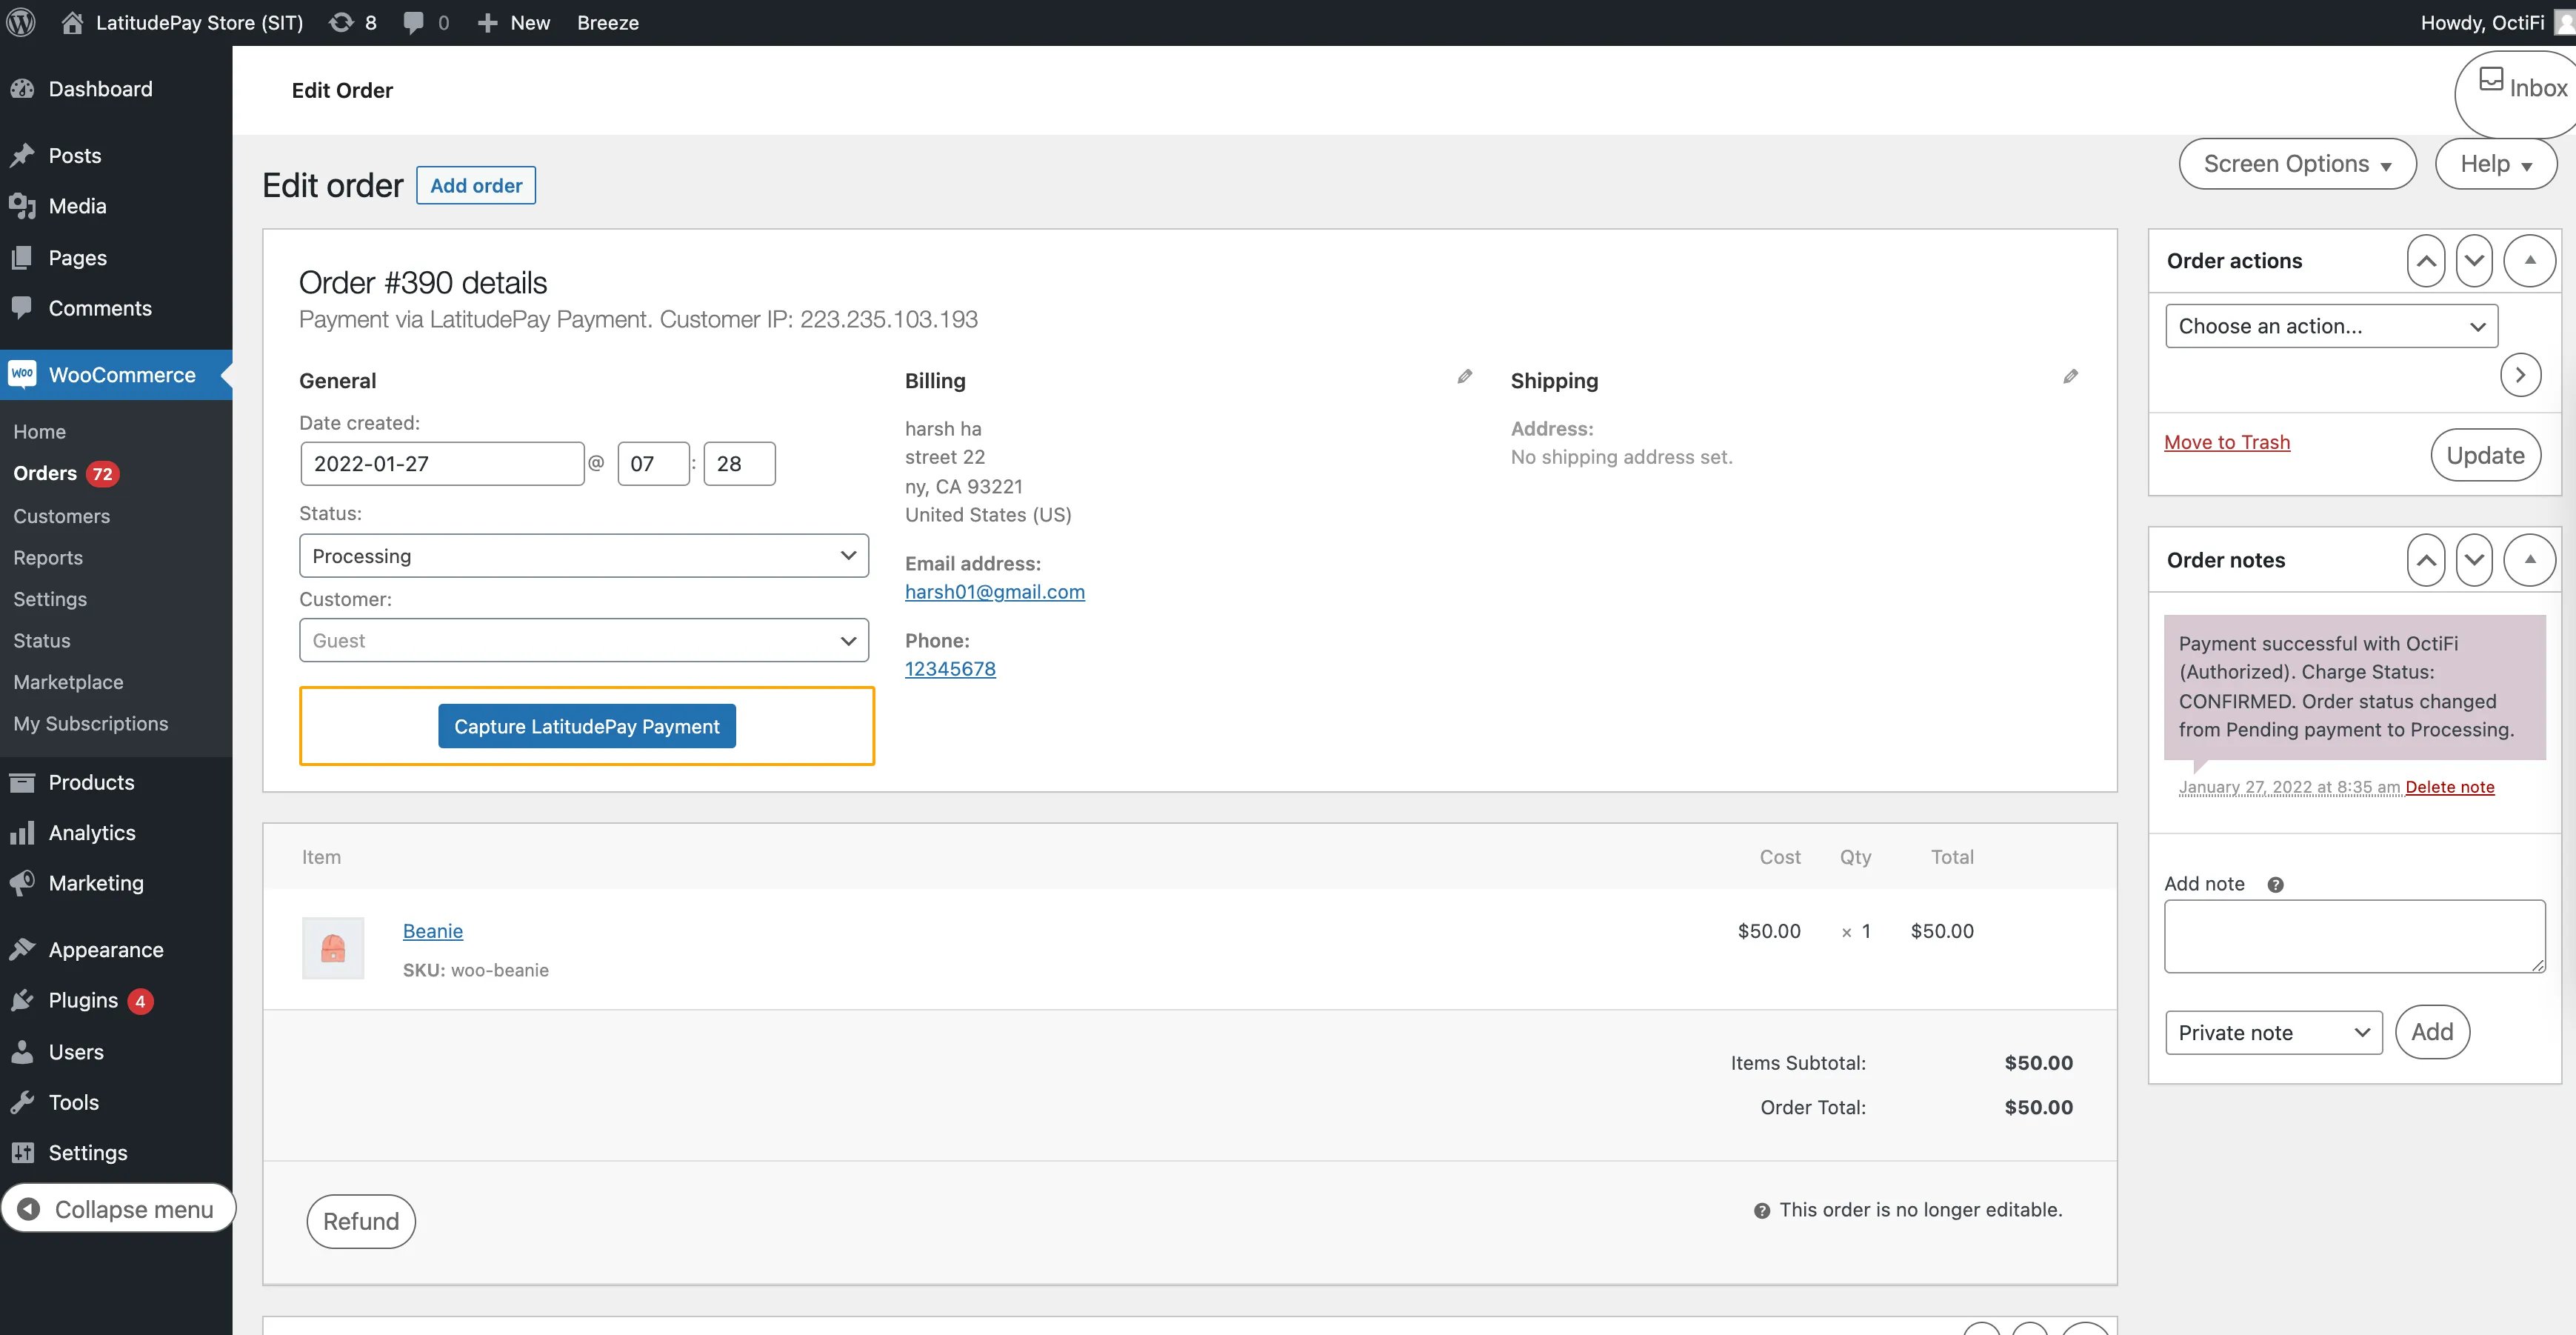The width and height of the screenshot is (2576, 1335).
Task: Open Orders in the WooCommerce submenu
Action: click(45, 473)
